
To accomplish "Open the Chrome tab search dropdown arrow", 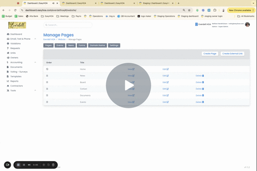I will click(253, 3).
